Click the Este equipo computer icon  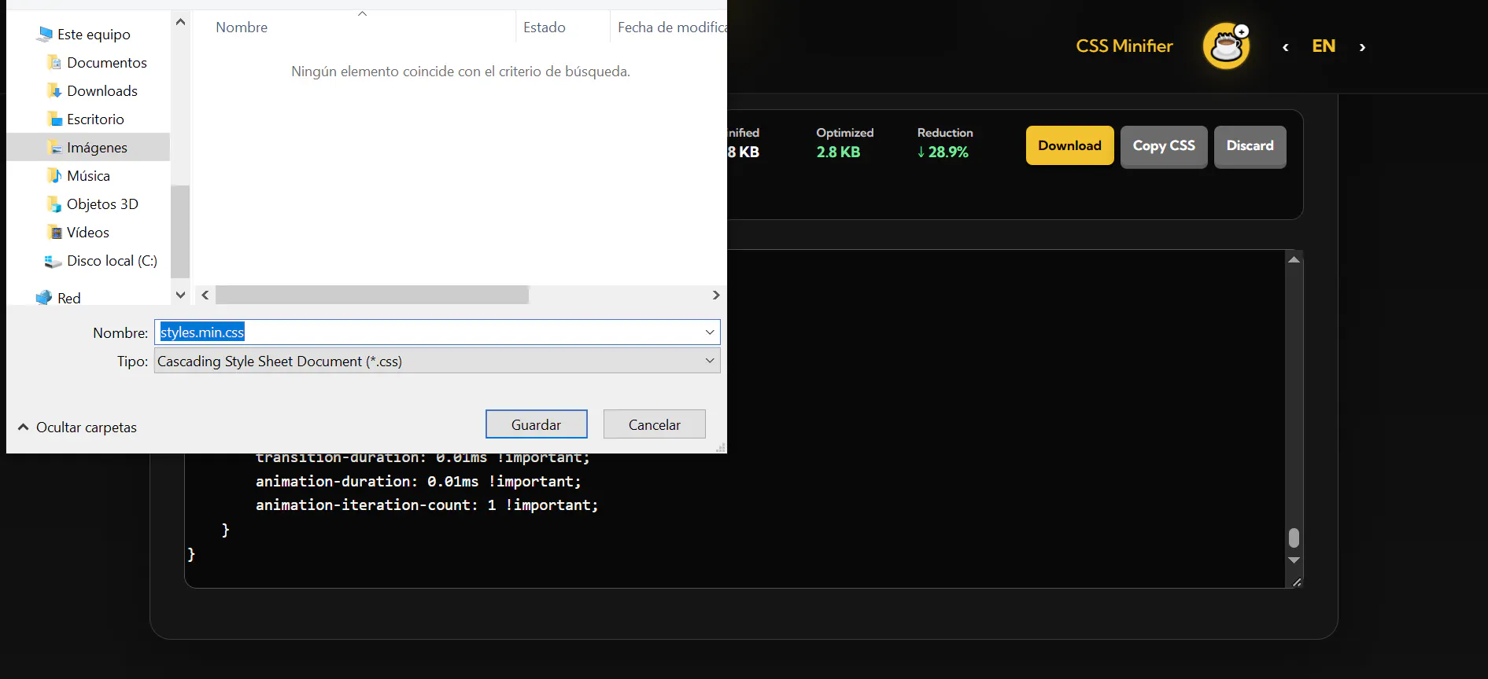click(x=45, y=34)
